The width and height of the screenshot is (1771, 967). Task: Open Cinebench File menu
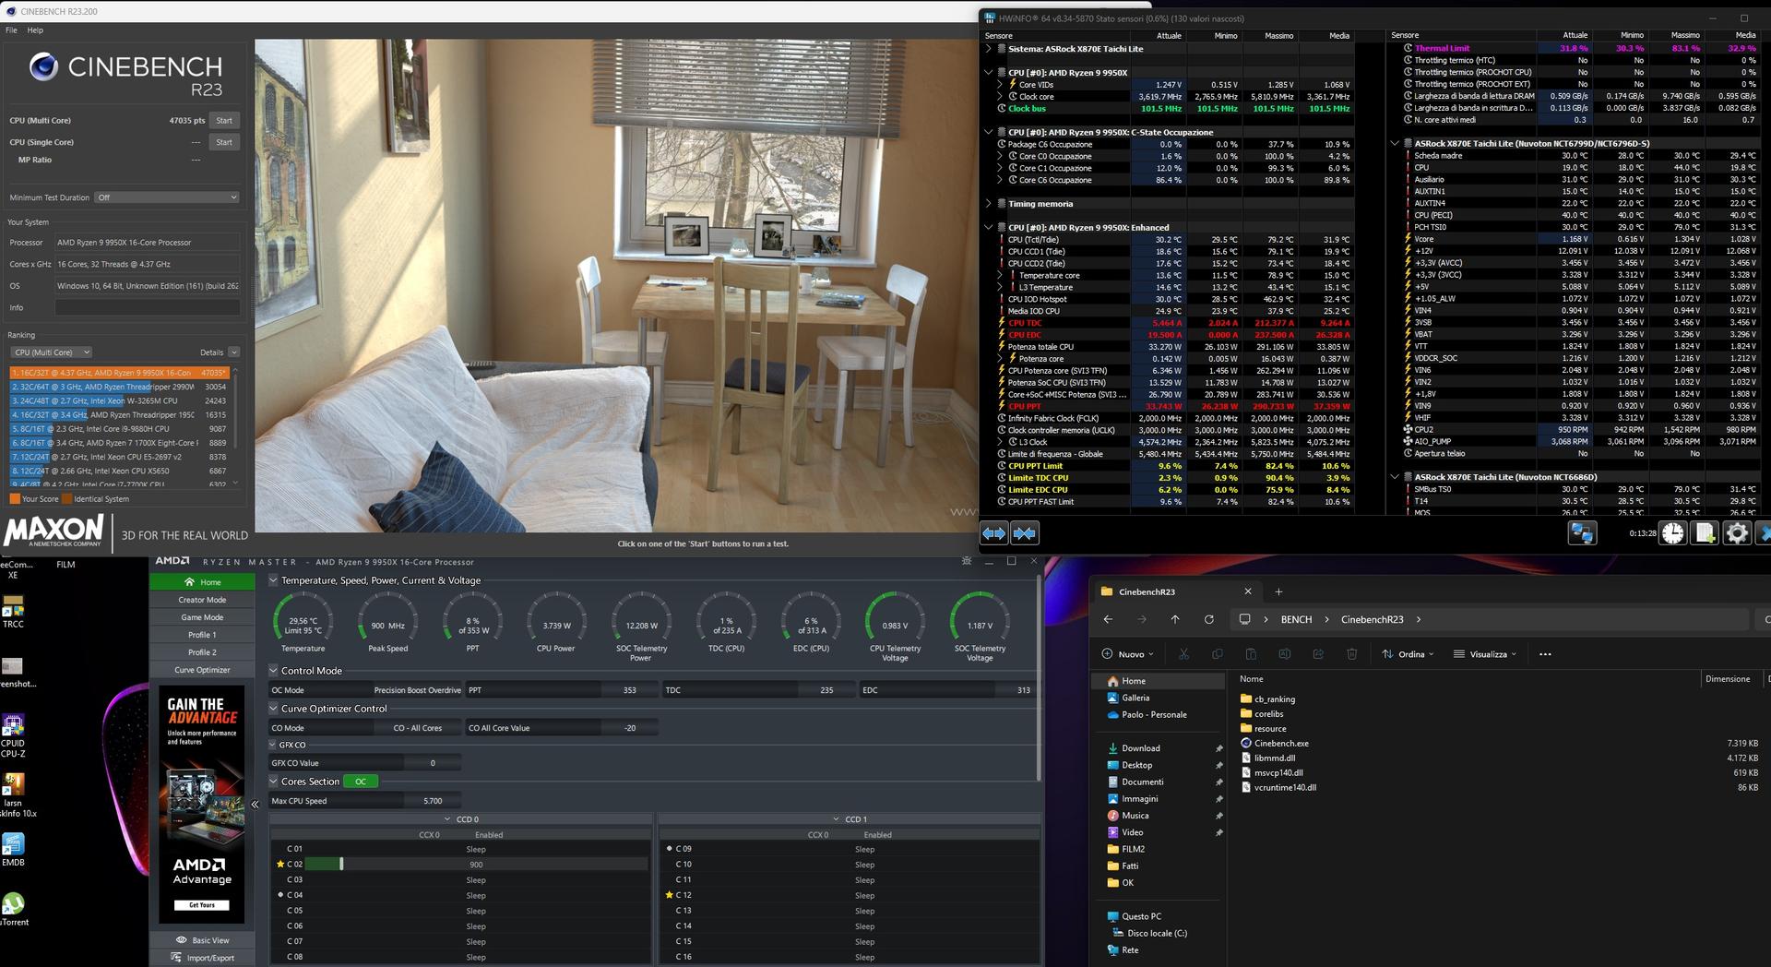(x=11, y=30)
